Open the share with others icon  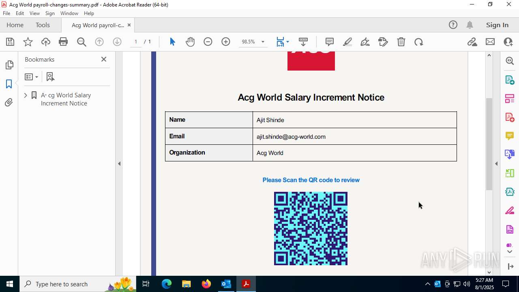[x=508, y=42]
